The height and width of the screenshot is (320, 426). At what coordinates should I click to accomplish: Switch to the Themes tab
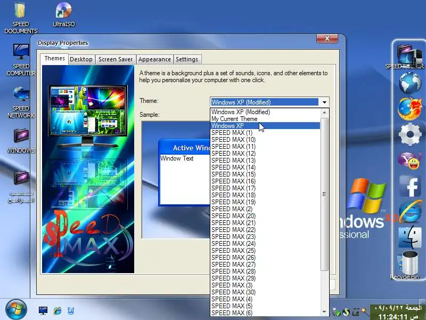(55, 59)
